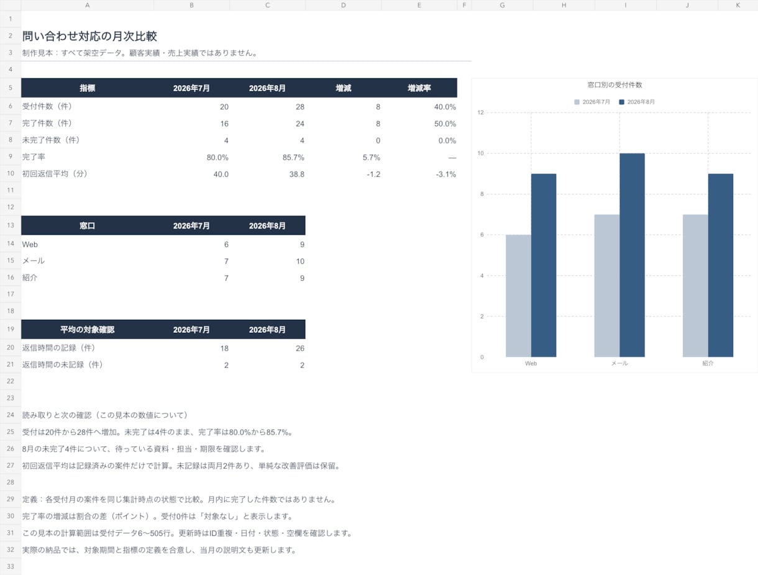Viewport: 758px width, 575px height.
Task: Select column B header
Action: [x=191, y=5]
